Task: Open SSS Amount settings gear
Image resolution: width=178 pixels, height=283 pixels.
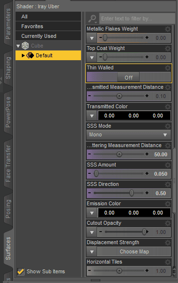Action: [168, 165]
